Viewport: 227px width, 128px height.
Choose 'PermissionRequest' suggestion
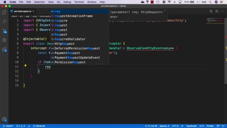point(79,62)
